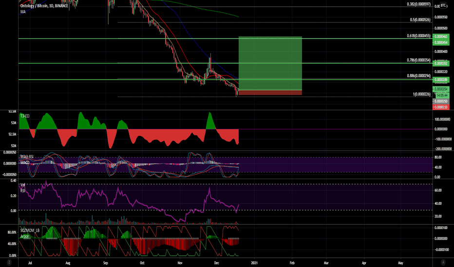Click the 0.0000100 value on SQZMOM scale
The width and height of the screenshot is (454, 267).
(441, 228)
